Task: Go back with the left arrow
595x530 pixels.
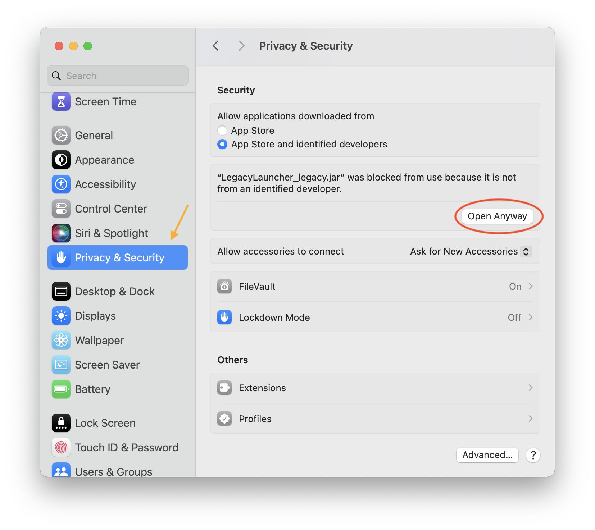Action: coord(216,46)
